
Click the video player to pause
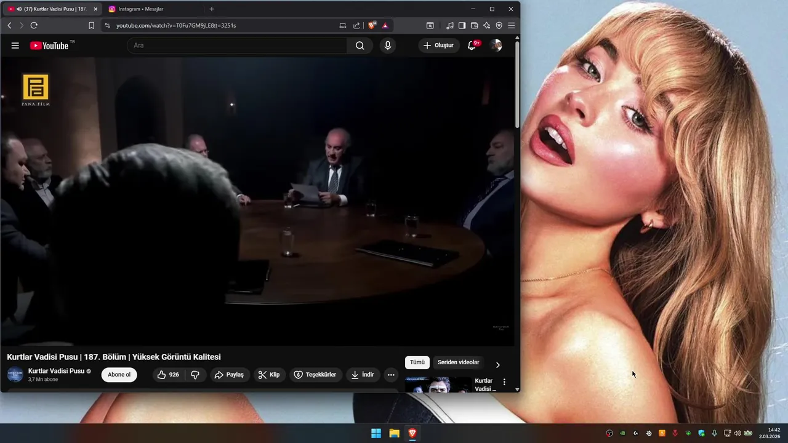tap(257, 202)
